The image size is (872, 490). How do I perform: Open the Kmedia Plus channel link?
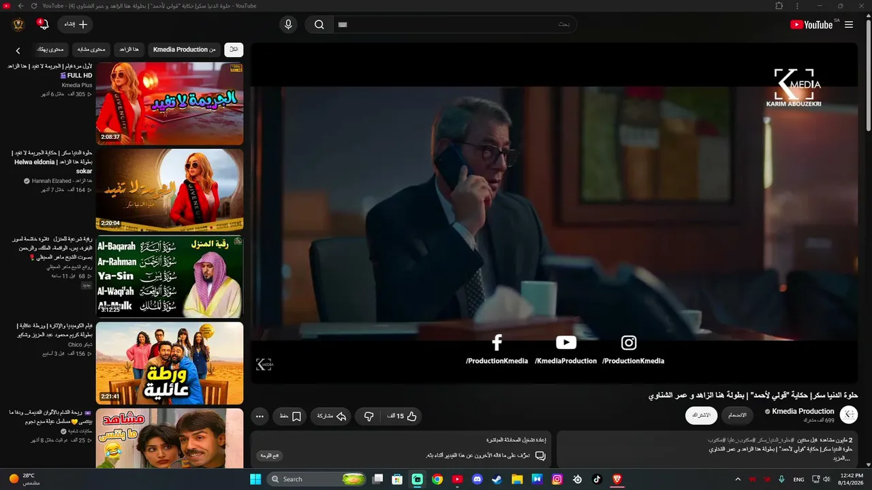[x=77, y=85]
